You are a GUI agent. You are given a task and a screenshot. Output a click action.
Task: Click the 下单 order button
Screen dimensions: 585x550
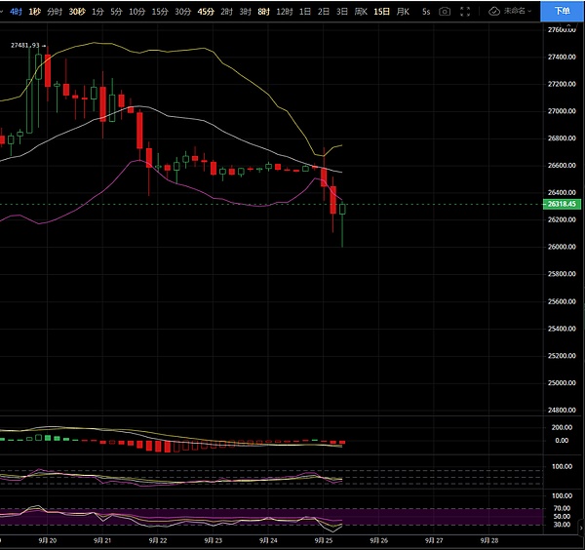click(x=562, y=11)
